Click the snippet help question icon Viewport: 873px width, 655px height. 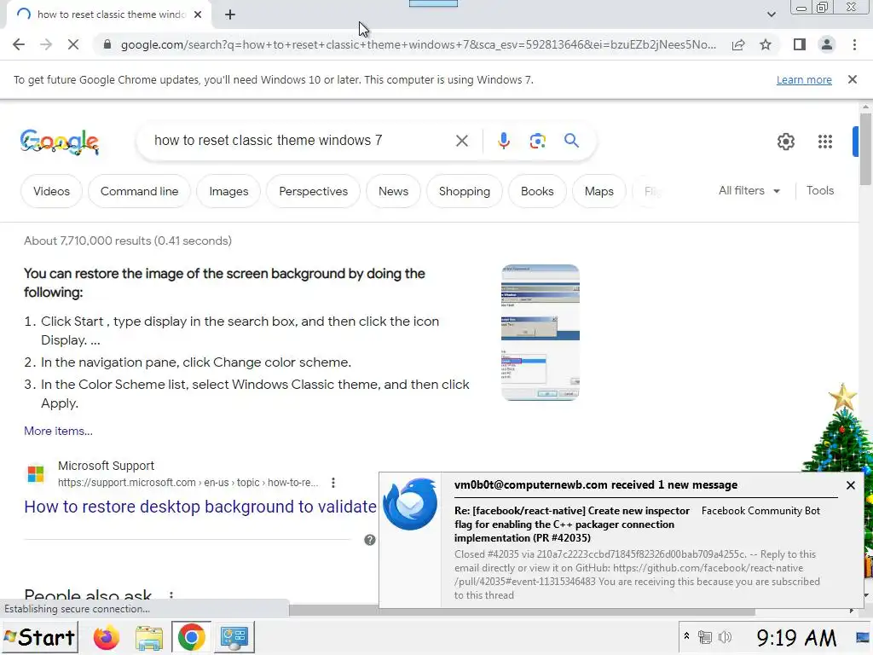[370, 540]
